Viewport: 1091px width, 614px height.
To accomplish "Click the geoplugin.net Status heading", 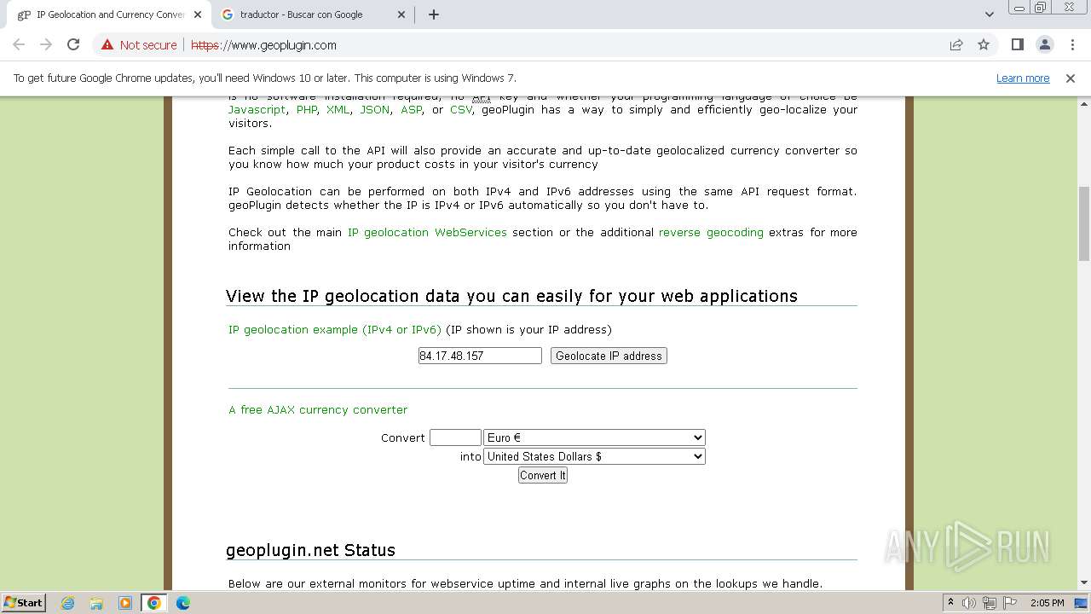I will tap(310, 550).
